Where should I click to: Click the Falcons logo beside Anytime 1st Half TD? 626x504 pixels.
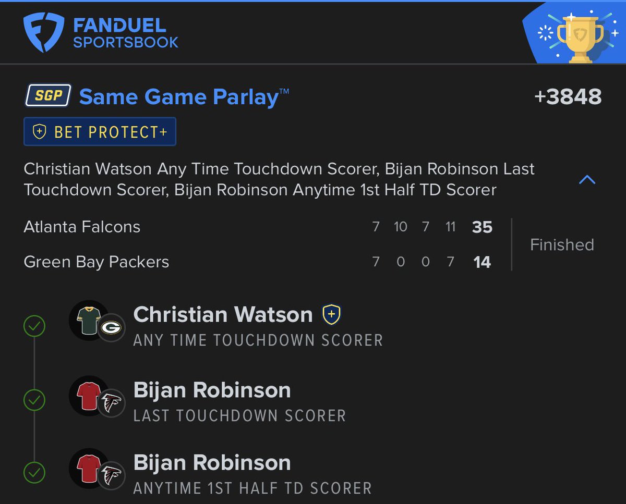[112, 475]
